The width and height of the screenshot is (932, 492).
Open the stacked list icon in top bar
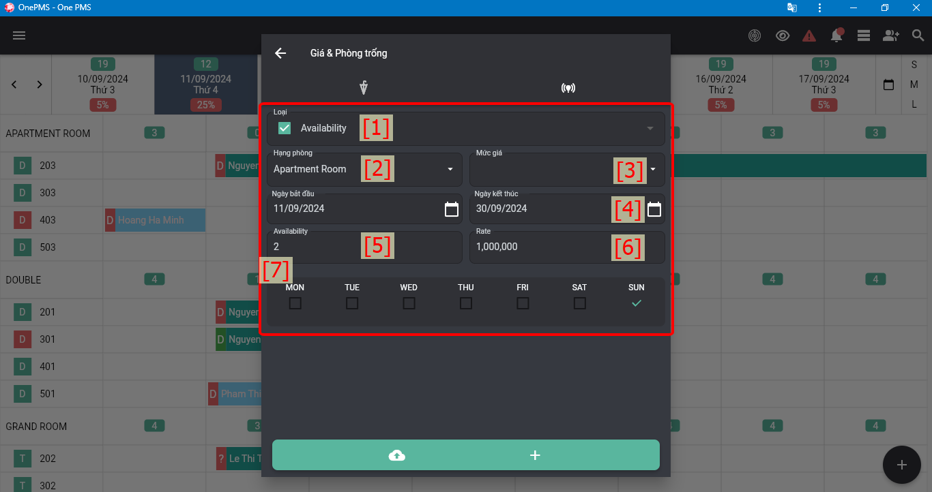click(x=864, y=35)
